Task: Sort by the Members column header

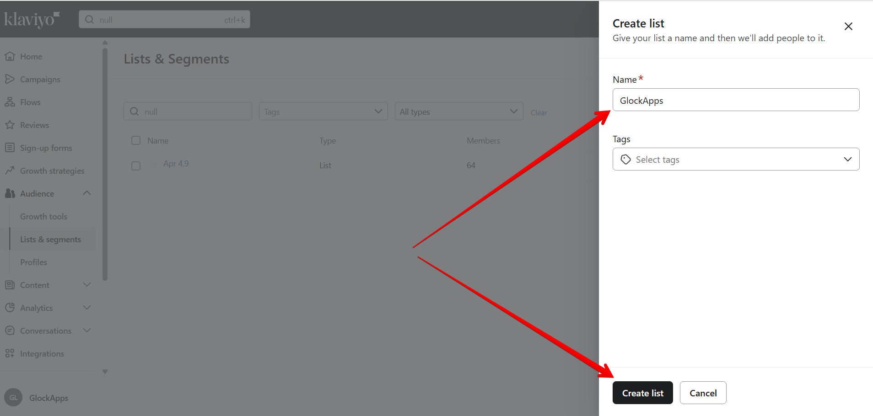Action: 483,141
